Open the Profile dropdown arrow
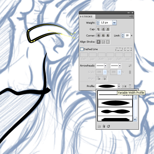The width and height of the screenshot is (154, 154). click(119, 86)
